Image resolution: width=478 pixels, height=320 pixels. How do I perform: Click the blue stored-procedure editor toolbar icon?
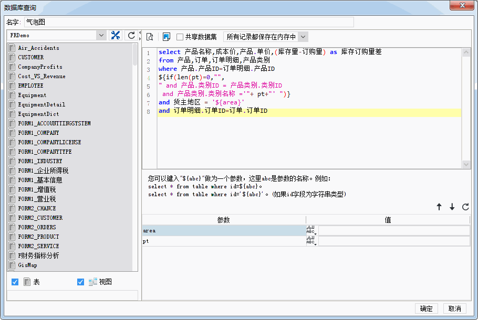[x=167, y=37]
